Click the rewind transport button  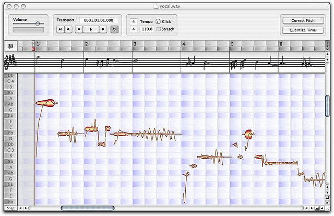61,29
